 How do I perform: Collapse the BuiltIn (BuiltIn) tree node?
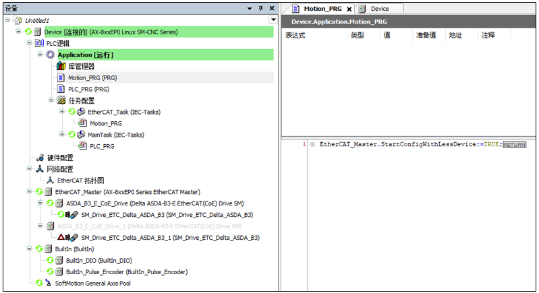[x=29, y=249]
